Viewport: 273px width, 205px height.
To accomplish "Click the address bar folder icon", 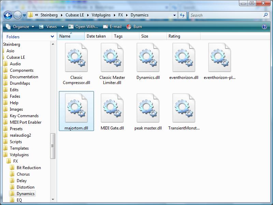I will click(x=30, y=15).
